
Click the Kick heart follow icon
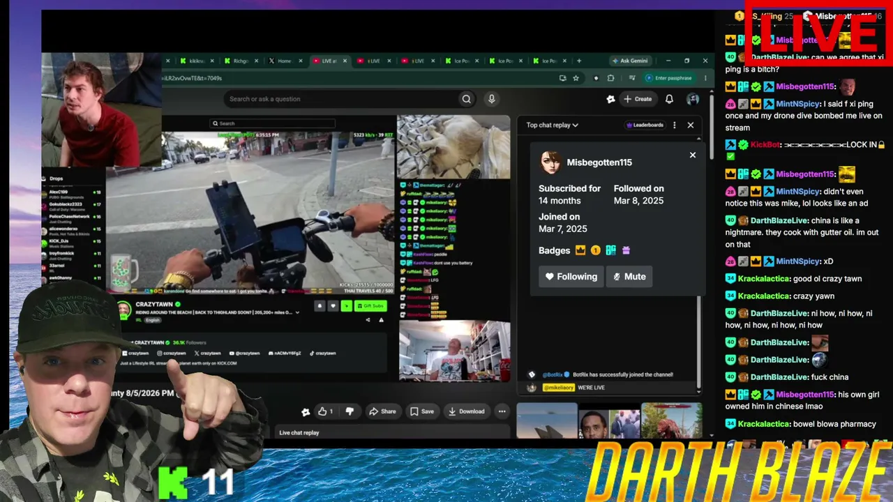pos(333,305)
